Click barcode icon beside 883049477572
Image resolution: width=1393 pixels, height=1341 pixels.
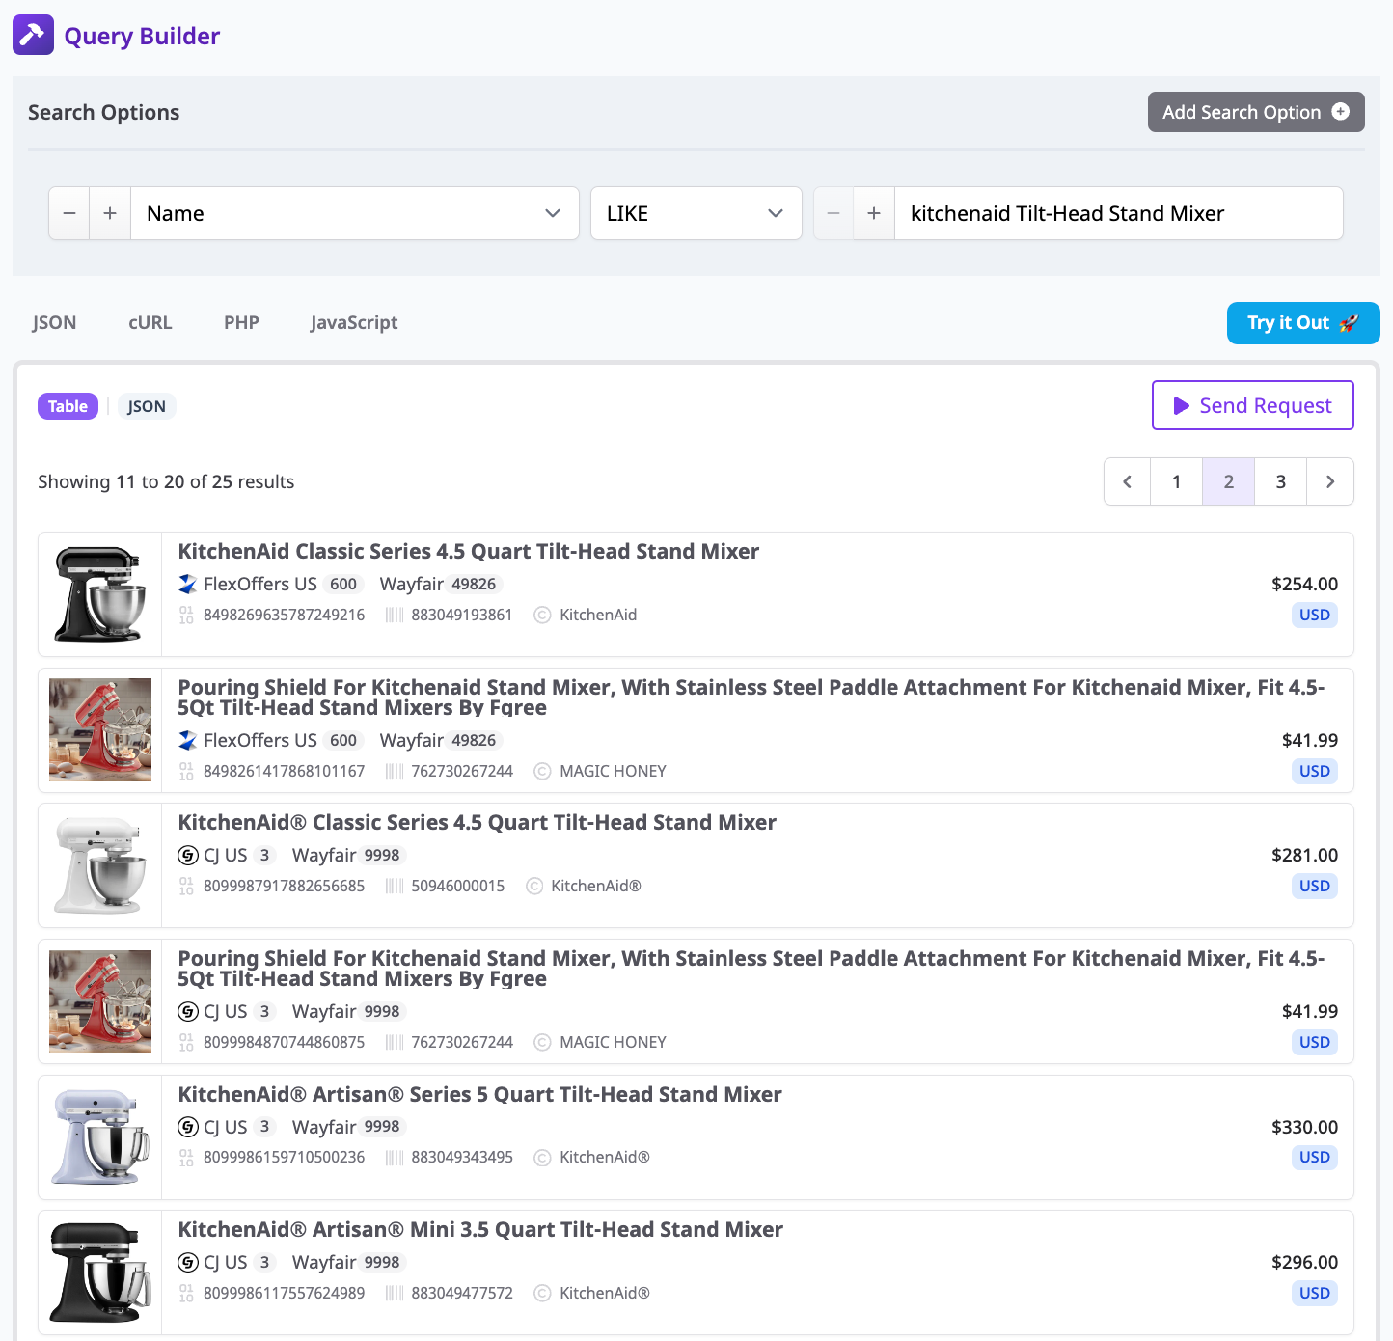(x=394, y=1293)
